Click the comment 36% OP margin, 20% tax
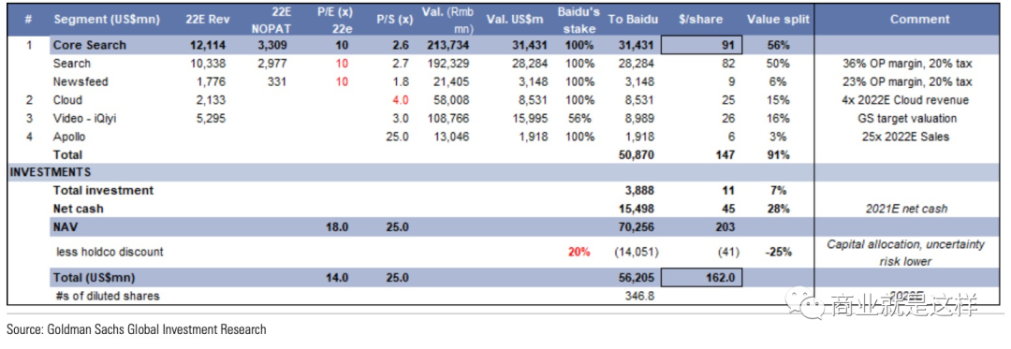This screenshot has width=1011, height=349. (907, 64)
